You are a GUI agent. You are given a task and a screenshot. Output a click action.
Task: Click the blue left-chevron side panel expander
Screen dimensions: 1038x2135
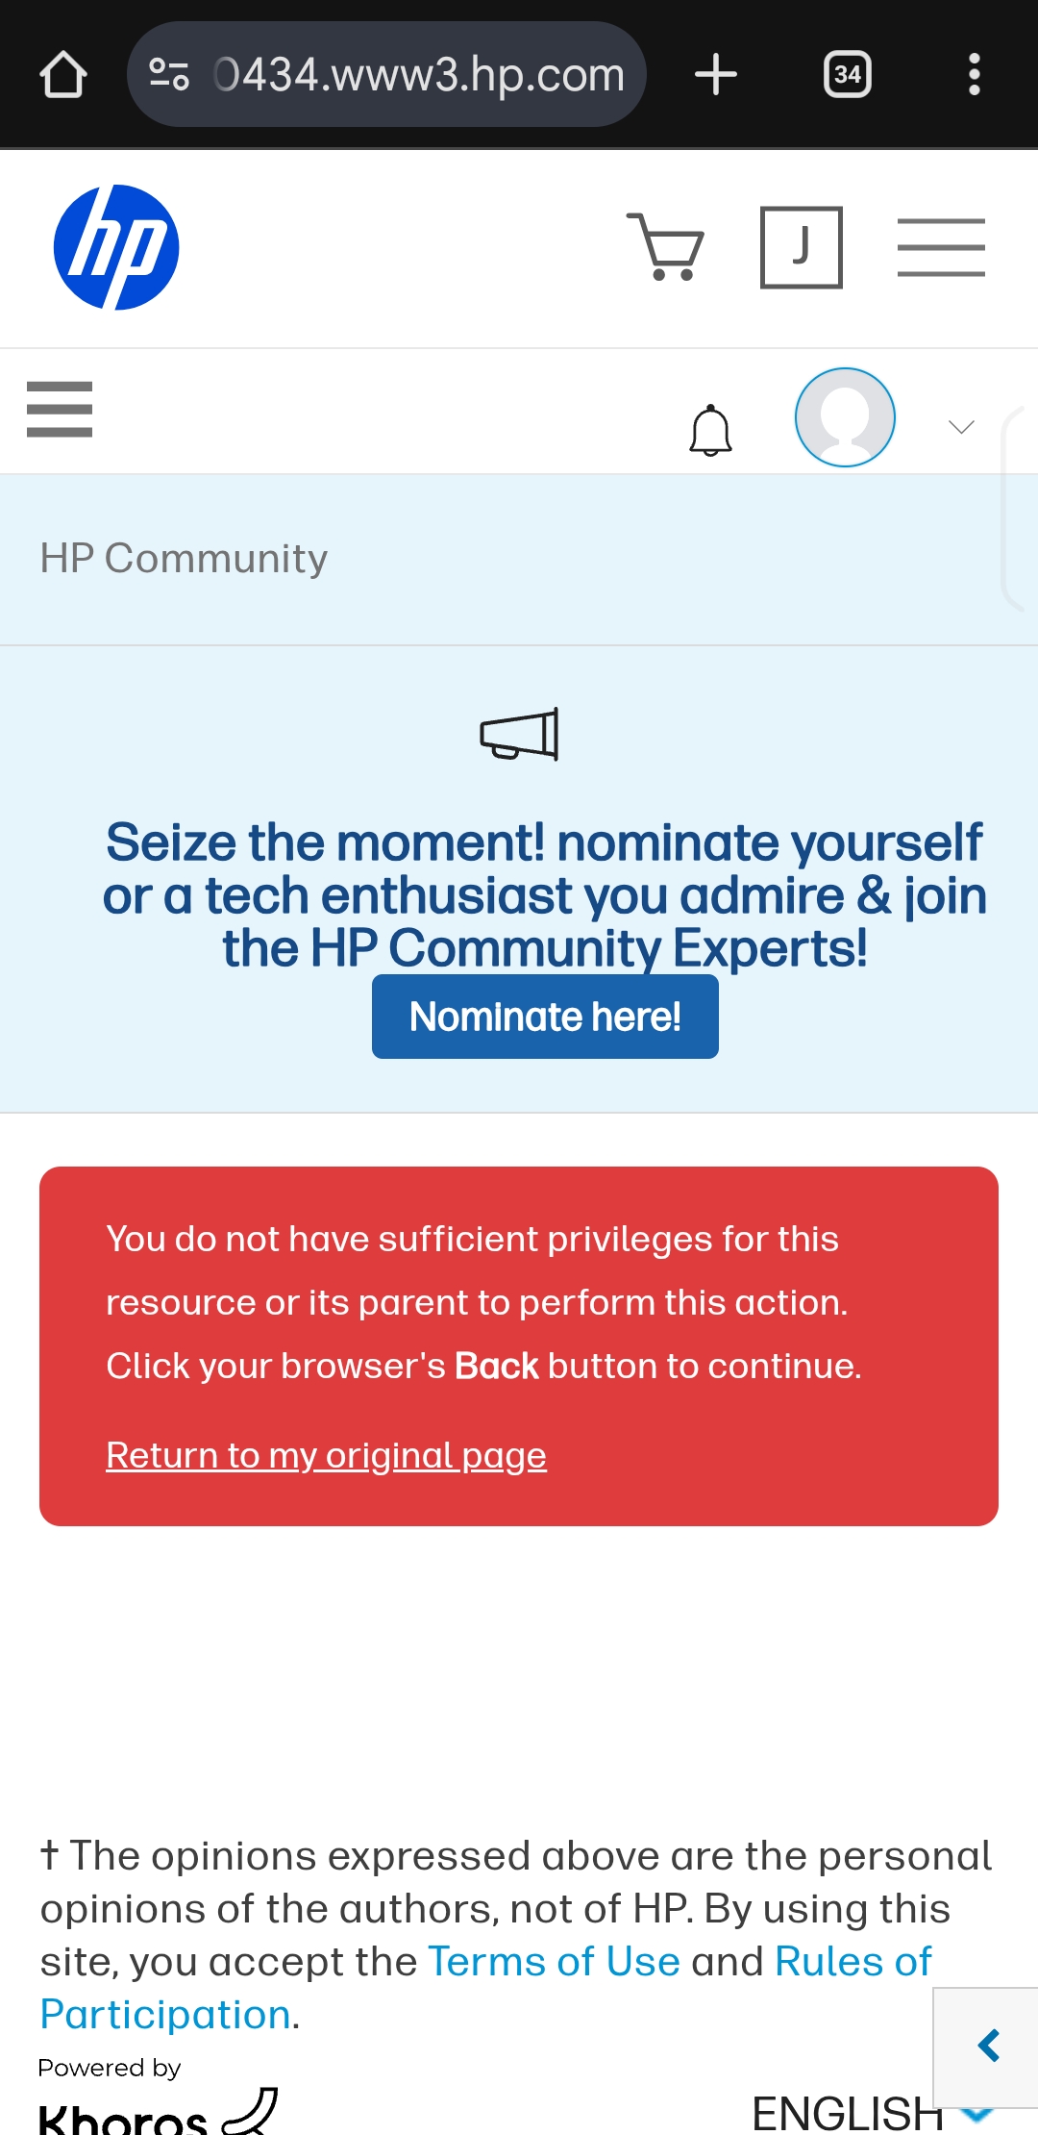coord(987,2046)
